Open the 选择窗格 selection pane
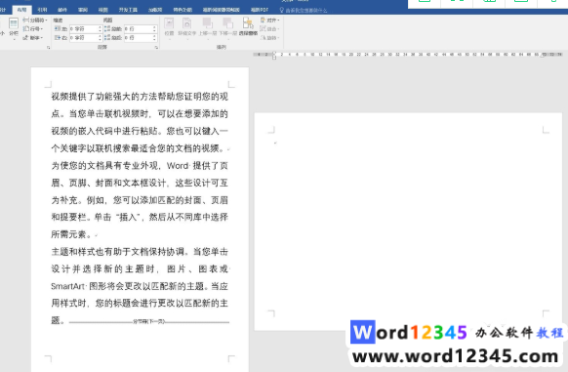 coord(248,26)
